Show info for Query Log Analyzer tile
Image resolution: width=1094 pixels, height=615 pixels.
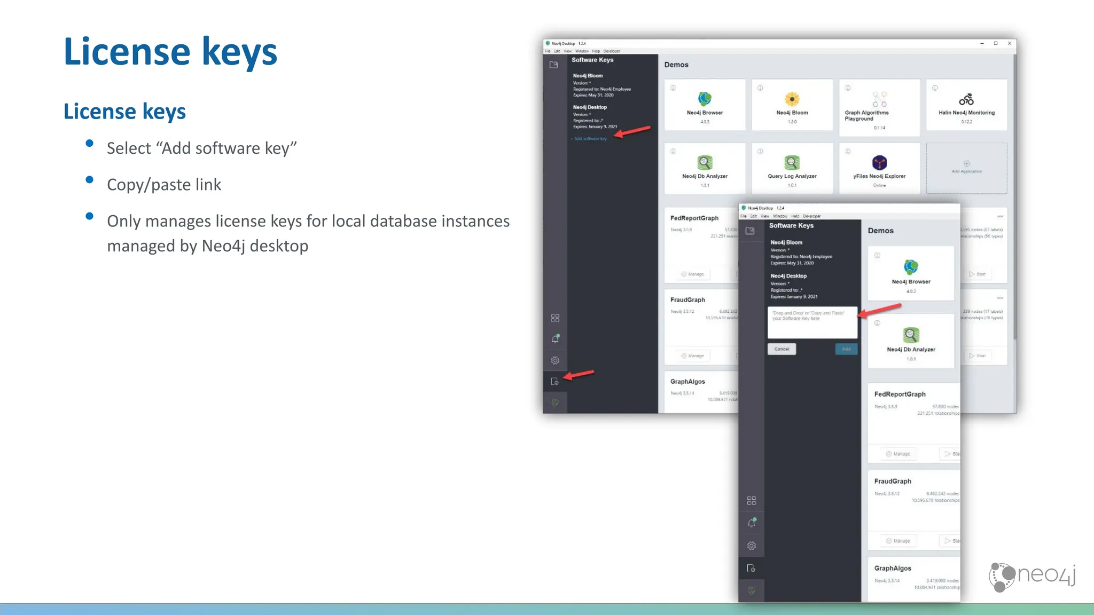pyautogui.click(x=760, y=151)
